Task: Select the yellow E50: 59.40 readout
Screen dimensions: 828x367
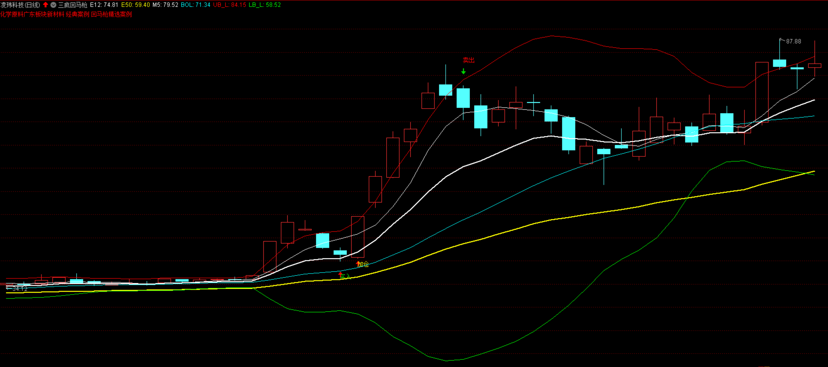Action: point(135,5)
